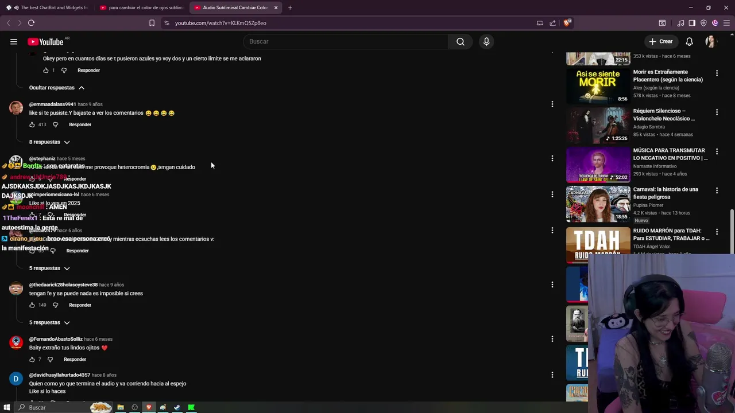Open @FernandoAbastoSolliz profile avatar

click(x=16, y=342)
